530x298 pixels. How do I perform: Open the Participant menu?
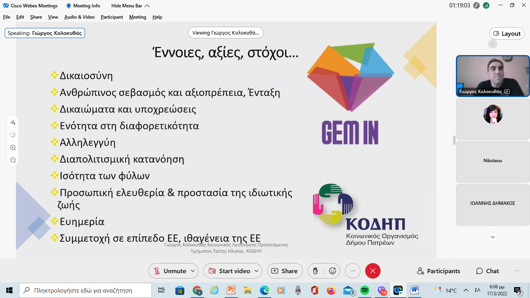point(112,17)
